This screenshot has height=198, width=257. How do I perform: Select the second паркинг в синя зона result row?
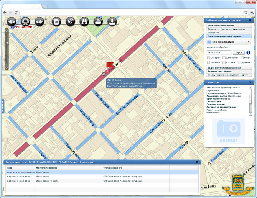[102, 181]
